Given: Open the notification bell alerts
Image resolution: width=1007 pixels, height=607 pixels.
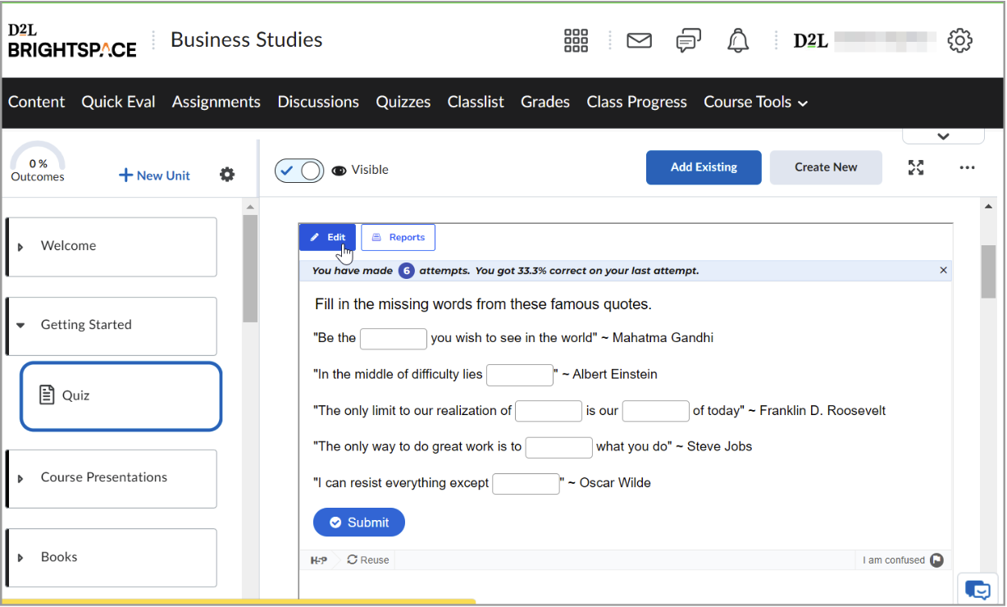Looking at the screenshot, I should click(x=737, y=40).
